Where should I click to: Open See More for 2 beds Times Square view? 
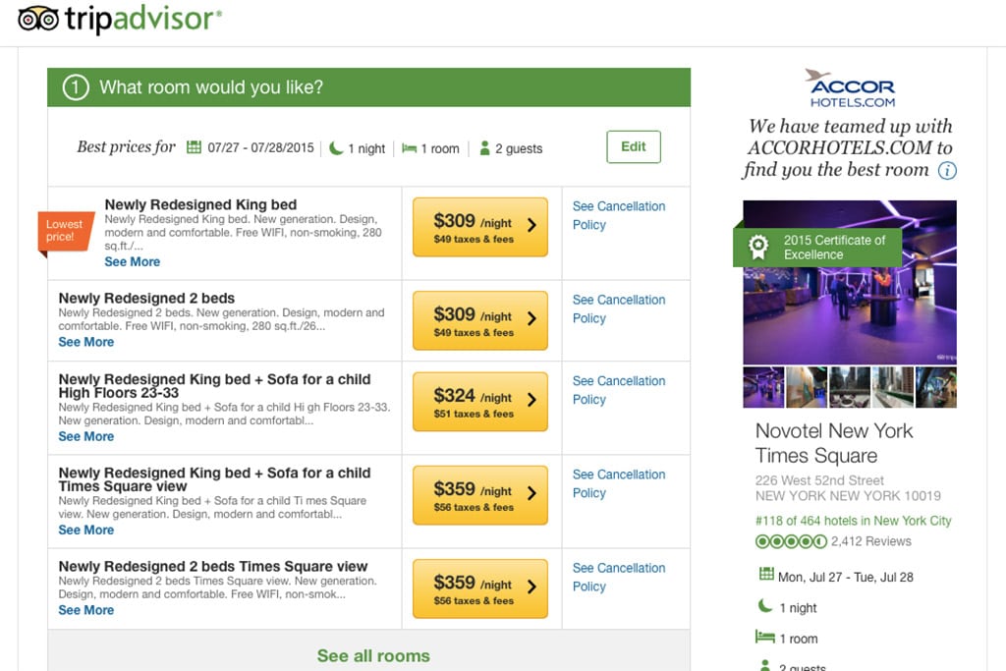(86, 610)
